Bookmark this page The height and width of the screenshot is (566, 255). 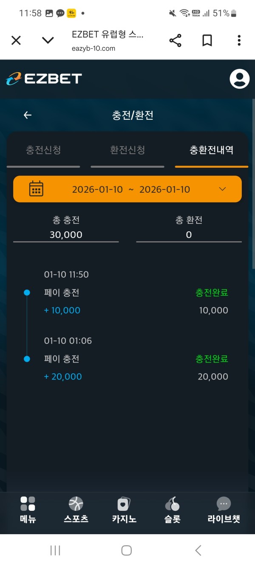[207, 40]
